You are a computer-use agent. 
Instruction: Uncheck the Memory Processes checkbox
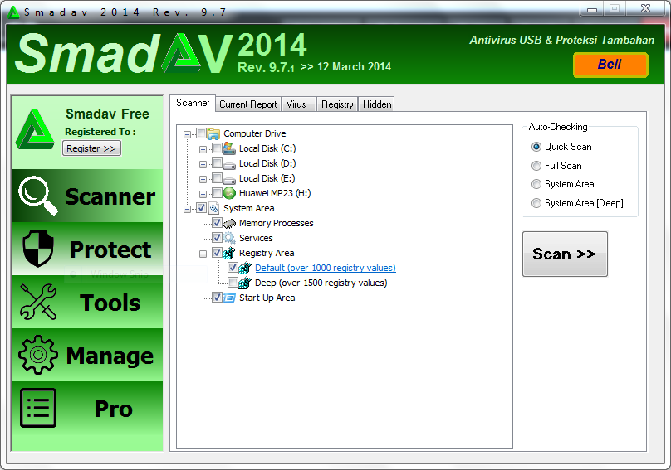coord(217,223)
